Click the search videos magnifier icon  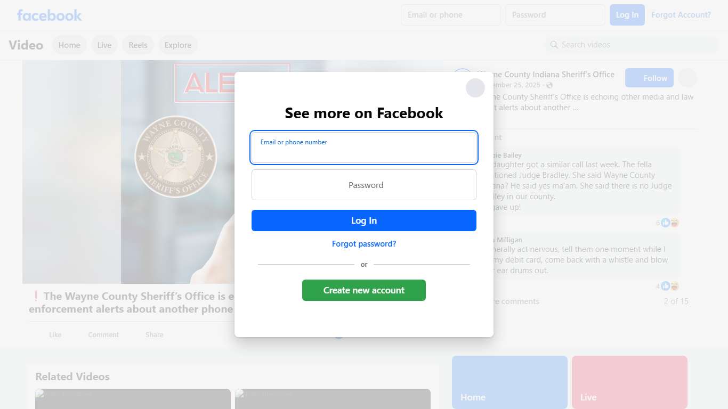554,45
